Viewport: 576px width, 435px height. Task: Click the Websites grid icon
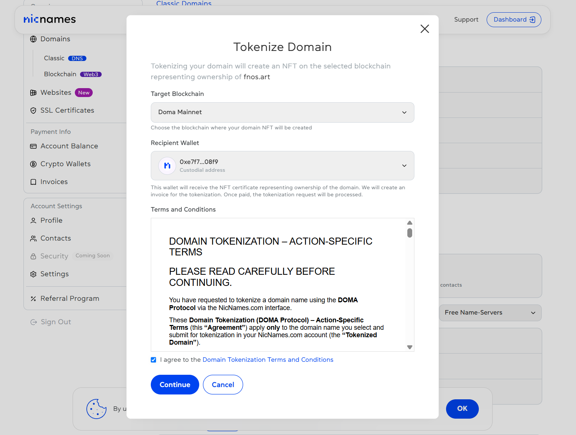coord(34,93)
